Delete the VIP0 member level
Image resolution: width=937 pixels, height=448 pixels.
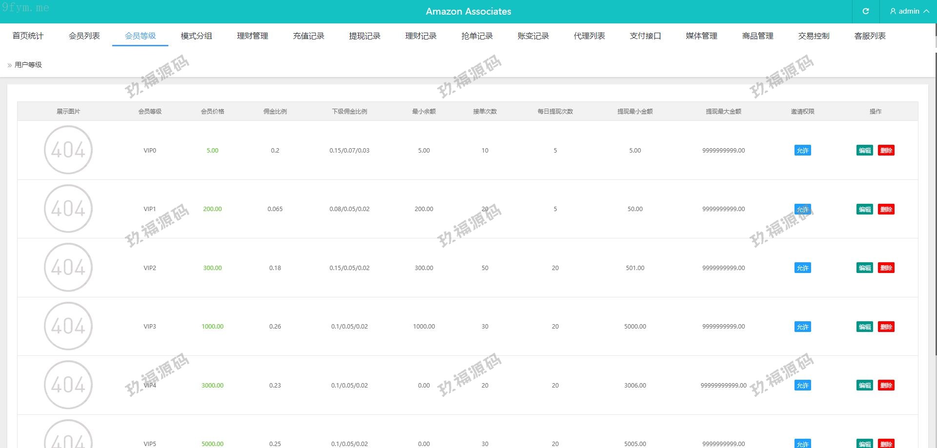pos(886,151)
